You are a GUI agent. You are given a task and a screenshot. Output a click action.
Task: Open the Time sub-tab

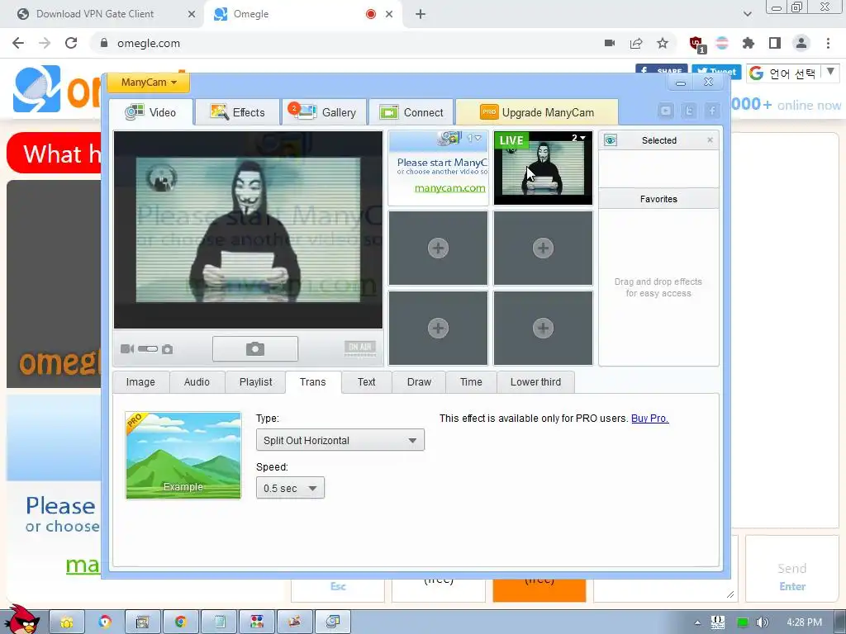click(471, 382)
